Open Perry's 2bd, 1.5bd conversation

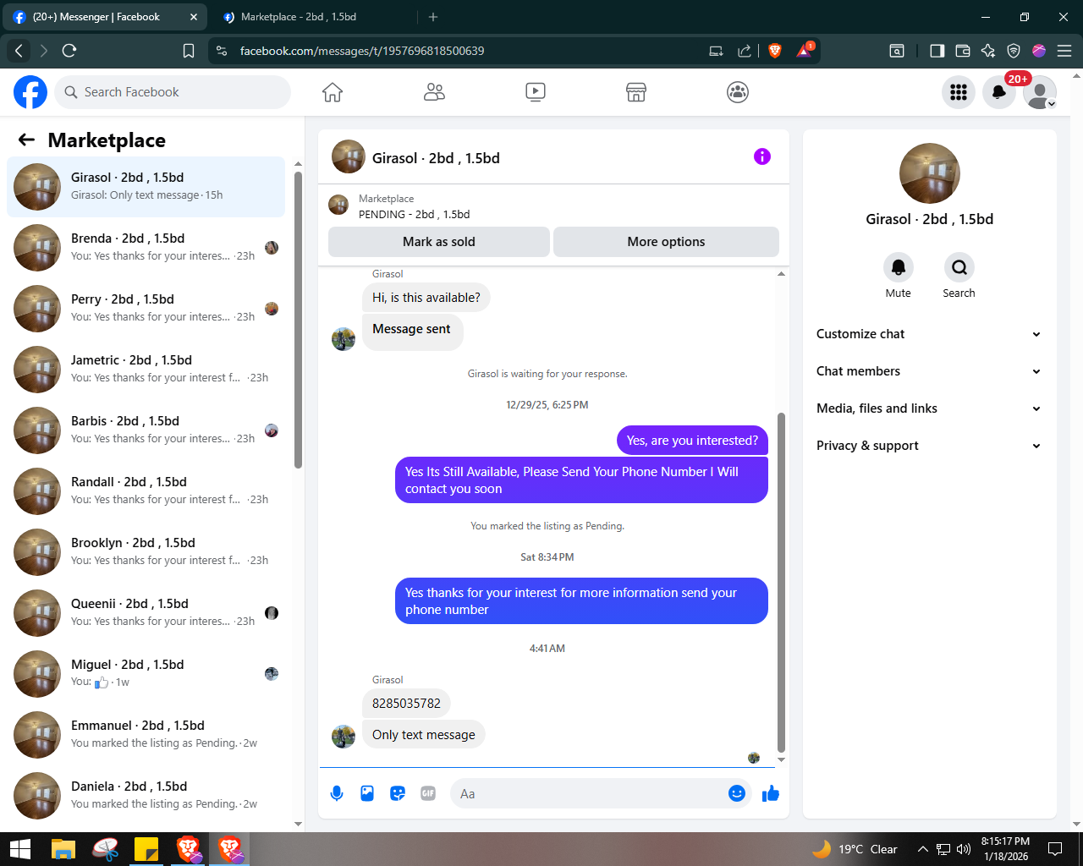click(146, 309)
